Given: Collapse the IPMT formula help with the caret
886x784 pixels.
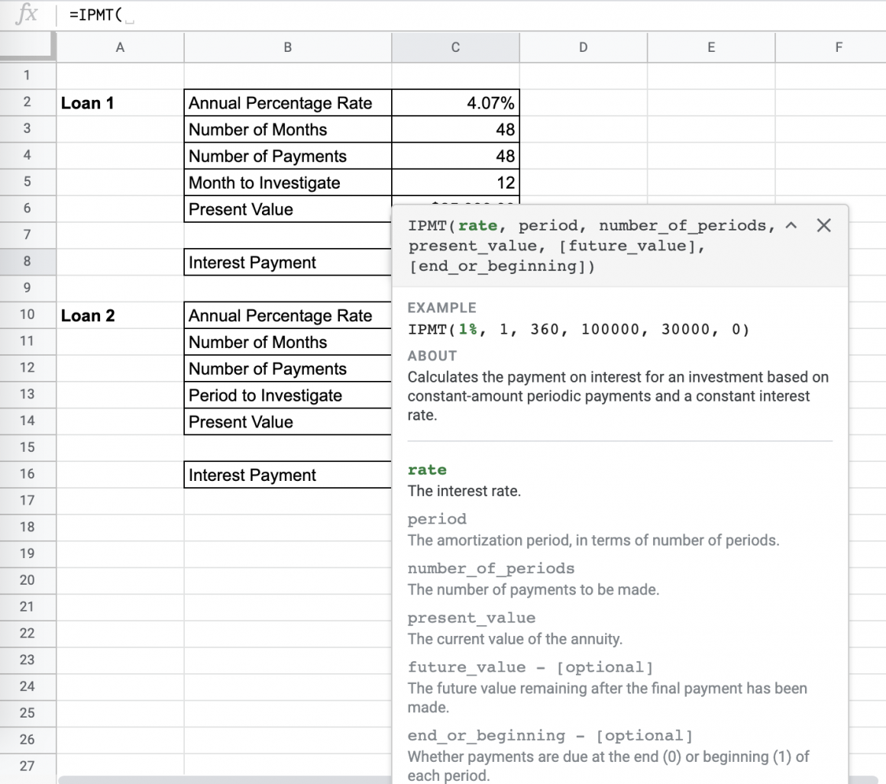Looking at the screenshot, I should pos(791,225).
